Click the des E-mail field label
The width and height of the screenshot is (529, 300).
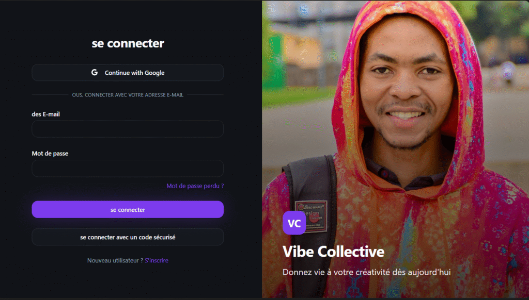tap(46, 114)
